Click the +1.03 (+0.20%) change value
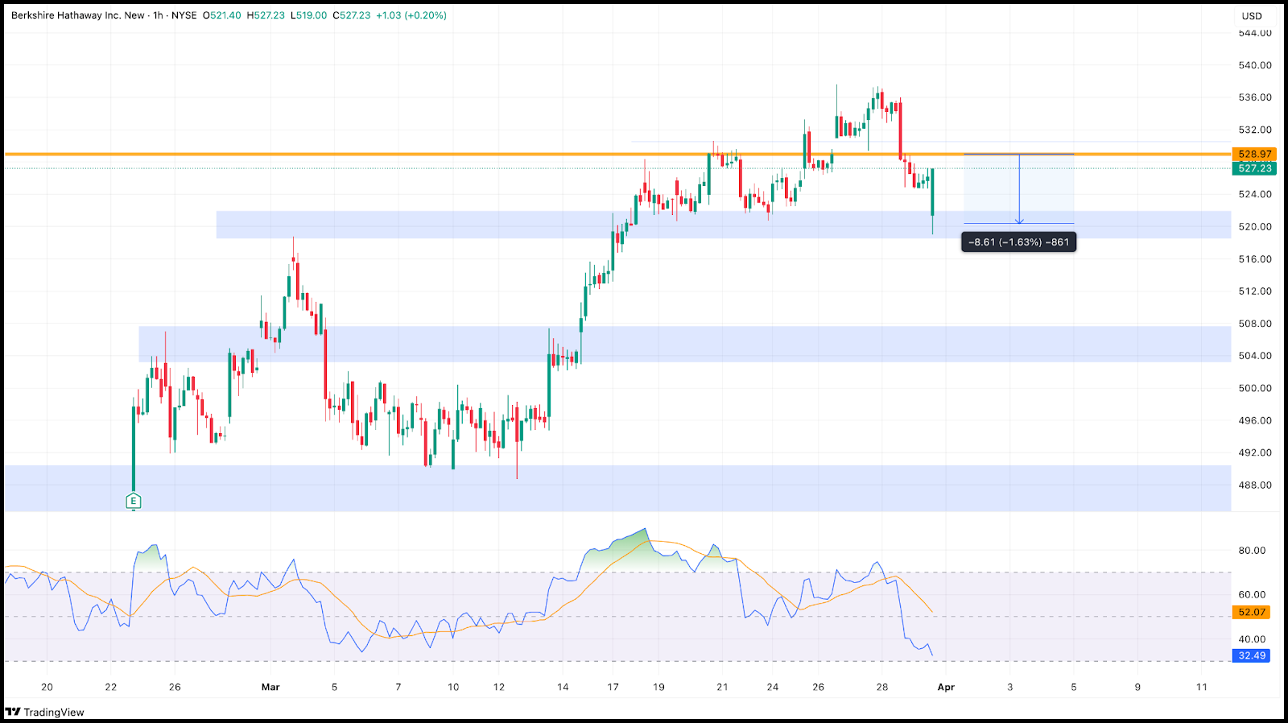This screenshot has width=1288, height=723. coord(411,15)
